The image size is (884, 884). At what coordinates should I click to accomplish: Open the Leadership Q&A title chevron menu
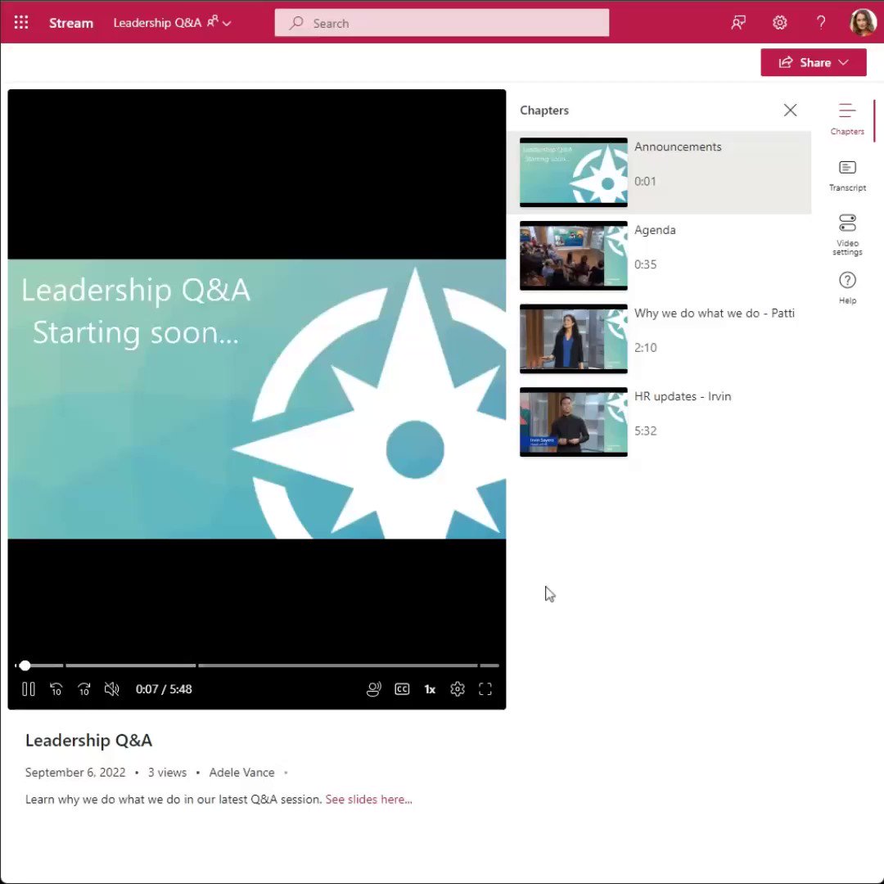[226, 23]
